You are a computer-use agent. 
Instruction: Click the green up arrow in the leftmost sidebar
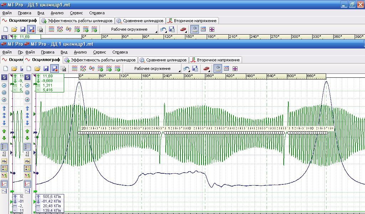pyautogui.click(x=4, y=132)
